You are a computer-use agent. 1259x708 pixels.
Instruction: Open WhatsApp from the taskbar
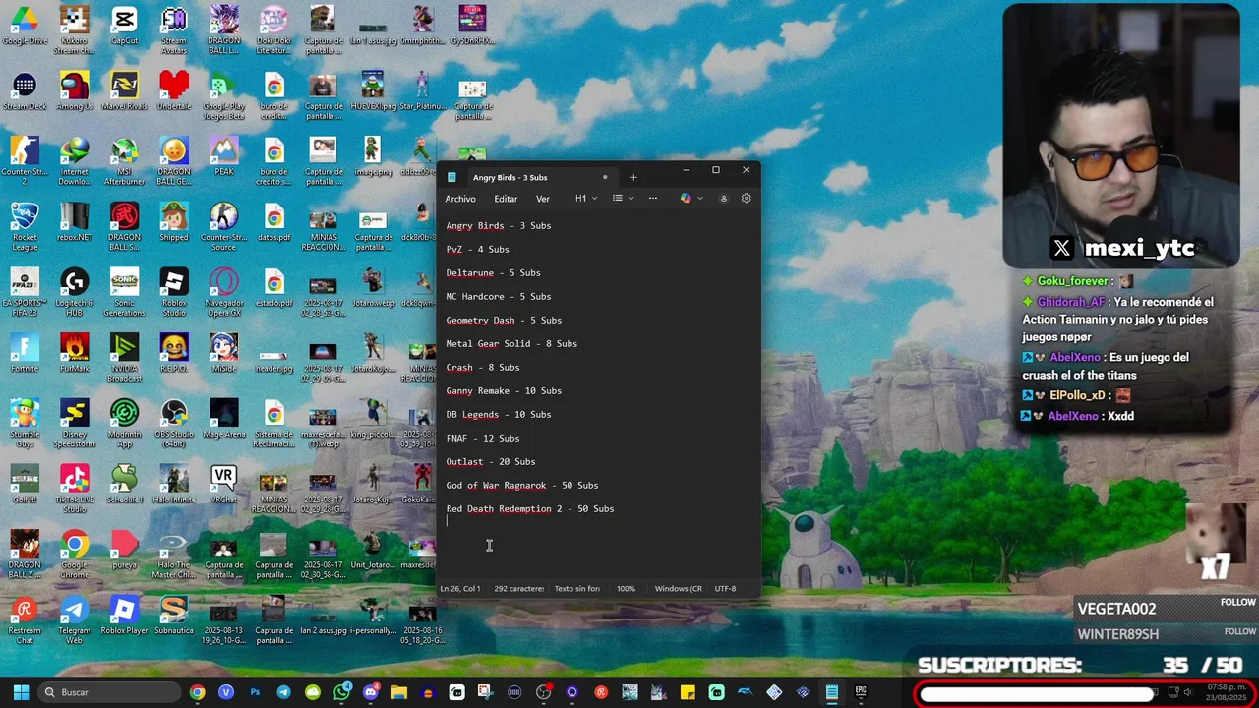pyautogui.click(x=341, y=692)
